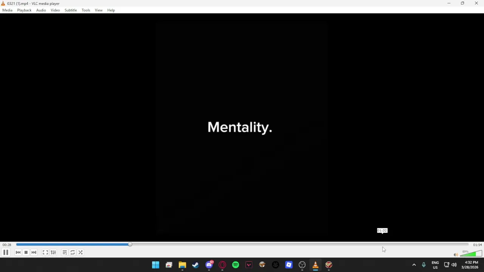
Task: Click the VLC cone title bar icon
Action: pyautogui.click(x=3, y=3)
